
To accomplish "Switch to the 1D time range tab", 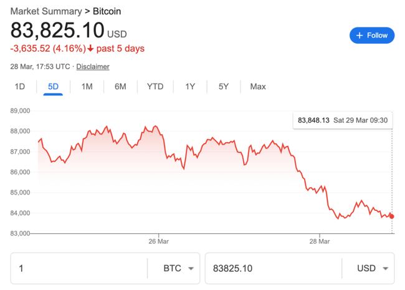I will (19, 87).
